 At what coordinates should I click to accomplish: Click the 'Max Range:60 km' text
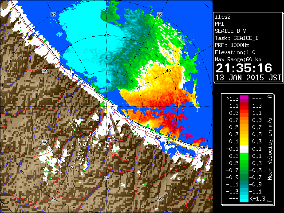[x=238, y=59]
